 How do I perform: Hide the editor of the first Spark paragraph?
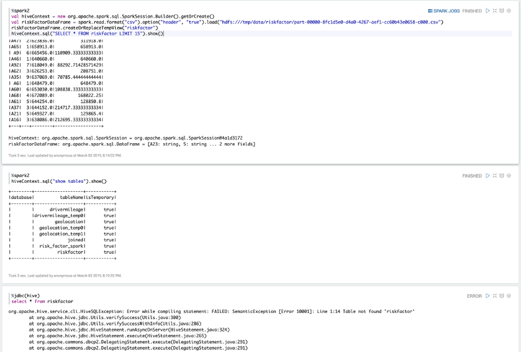tap(502, 10)
